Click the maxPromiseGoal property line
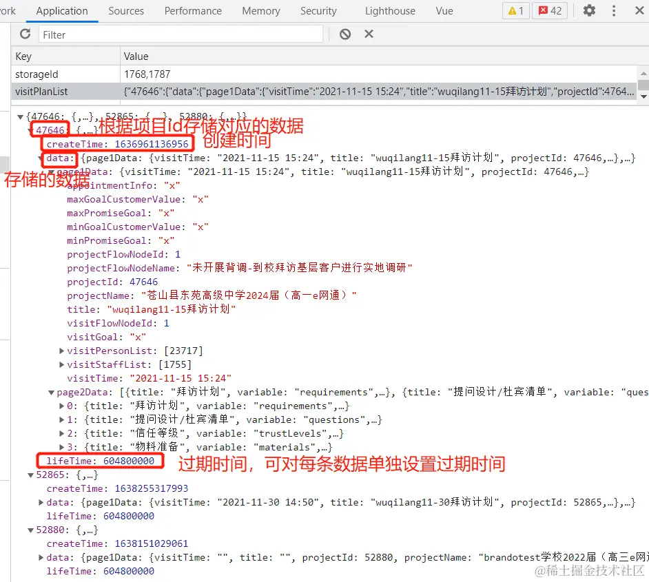Image resolution: width=649 pixels, height=582 pixels. [121, 213]
